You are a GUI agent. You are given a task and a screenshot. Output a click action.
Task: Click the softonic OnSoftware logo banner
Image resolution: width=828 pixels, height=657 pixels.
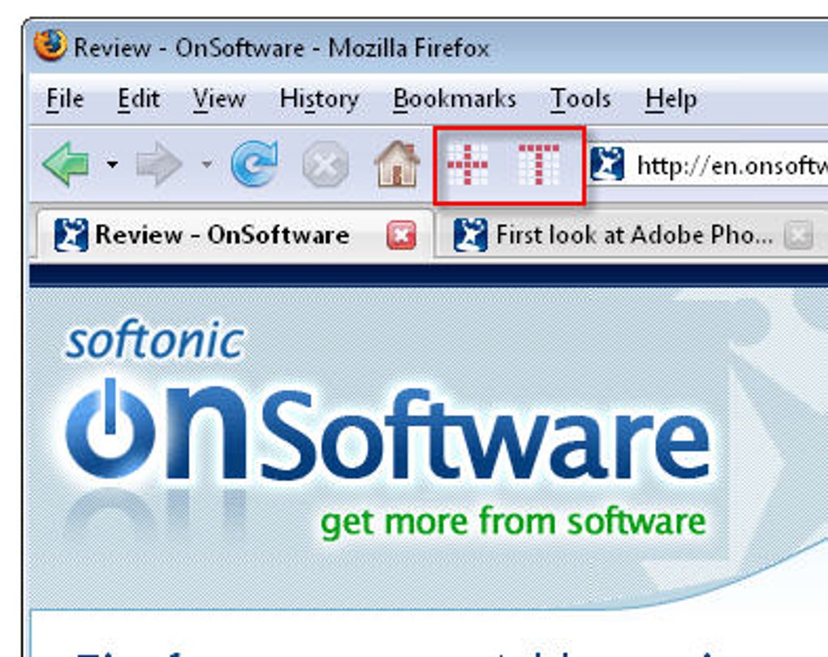point(388,432)
